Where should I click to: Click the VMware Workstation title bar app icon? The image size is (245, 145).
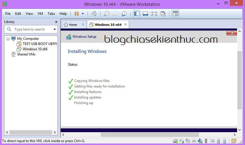[x=5, y=4]
